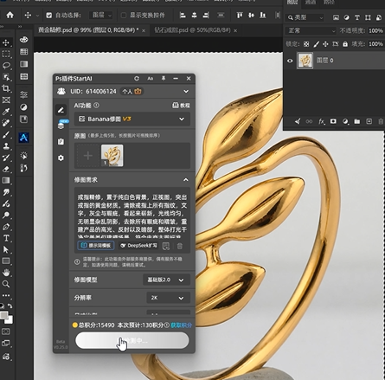The width and height of the screenshot is (385, 380).
Task: Select the 图层 layers panel tab
Action: tap(292, 3)
